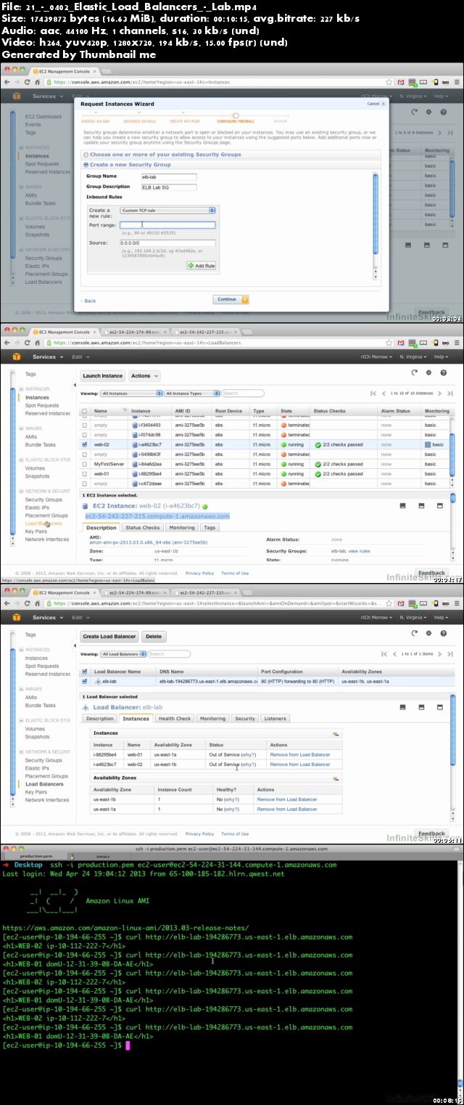The image size is (464, 1105).
Task: Open the All Instance Types dropdown
Action: (x=191, y=393)
